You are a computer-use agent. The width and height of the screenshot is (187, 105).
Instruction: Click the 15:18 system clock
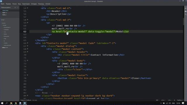pyautogui.click(x=178, y=103)
